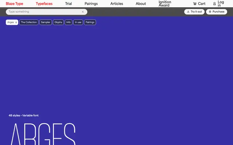This screenshot has width=233, height=145.
Task: Jump to The Collection section
Action: tap(29, 22)
